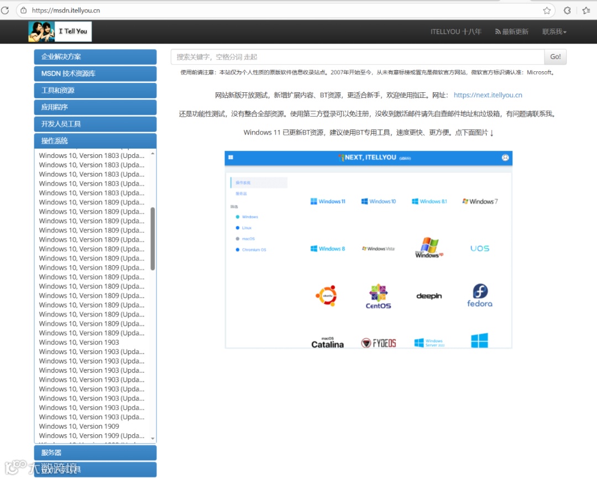Expand the 开发人员工具 panel
Image resolution: width=597 pixels, height=479 pixels.
point(95,124)
